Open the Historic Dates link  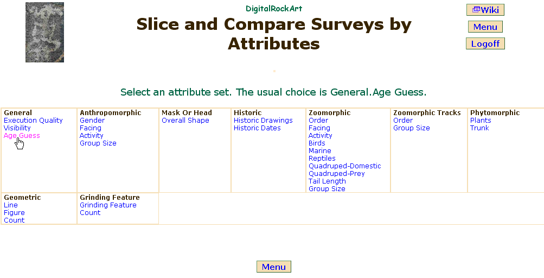(x=257, y=128)
